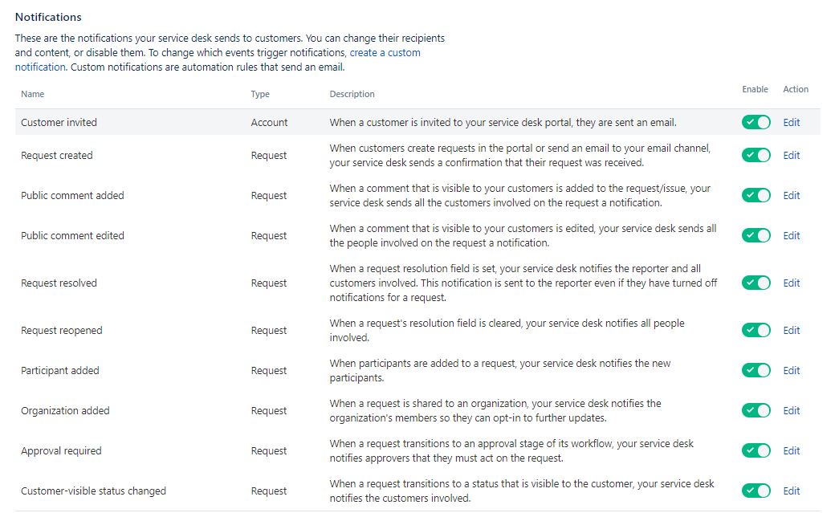The image size is (835, 513).
Task: Switch off the Public comment edited toggle
Action: click(x=756, y=235)
